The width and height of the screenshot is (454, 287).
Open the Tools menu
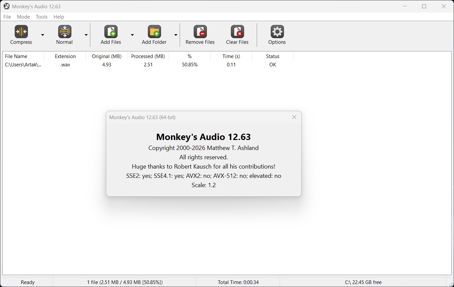click(42, 17)
